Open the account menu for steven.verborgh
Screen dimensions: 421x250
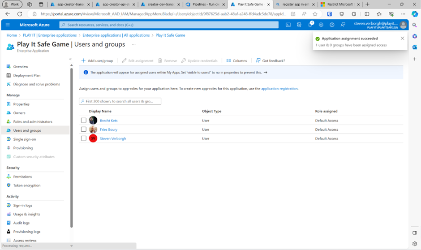(x=380, y=25)
